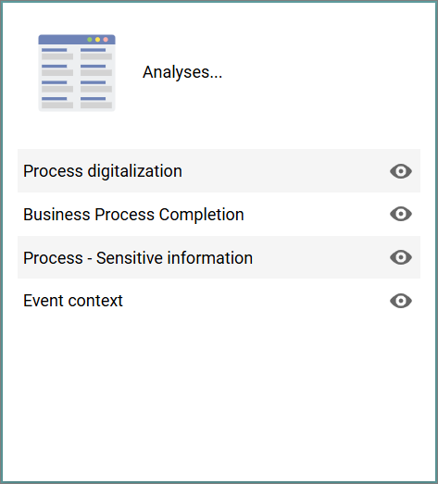Click the blue title bar of the Analyses illustration
The image size is (438, 484).
coord(77,40)
